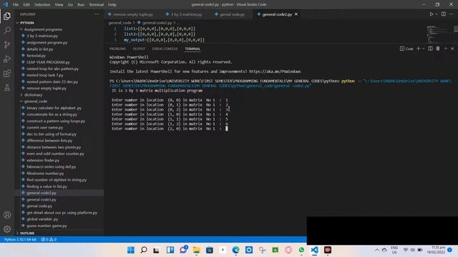This screenshot has width=458, height=257.
Task: Maximize the terminal panel size
Action: (446, 49)
